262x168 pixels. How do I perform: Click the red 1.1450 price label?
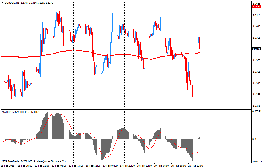256,7
